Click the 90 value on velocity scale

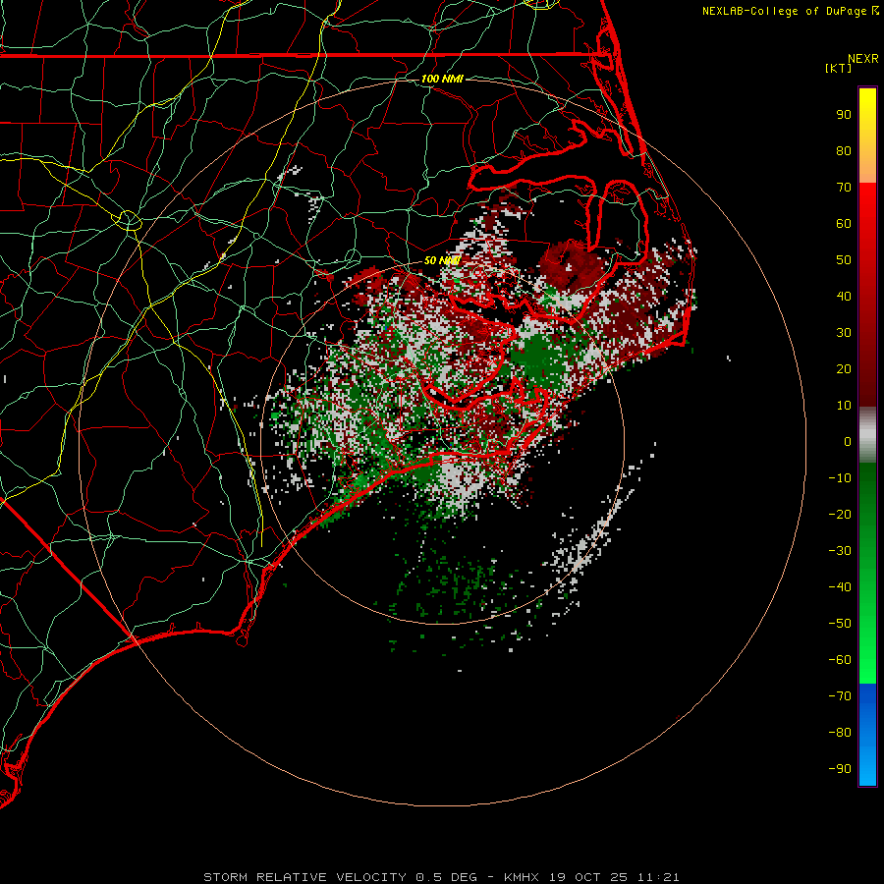click(x=844, y=115)
